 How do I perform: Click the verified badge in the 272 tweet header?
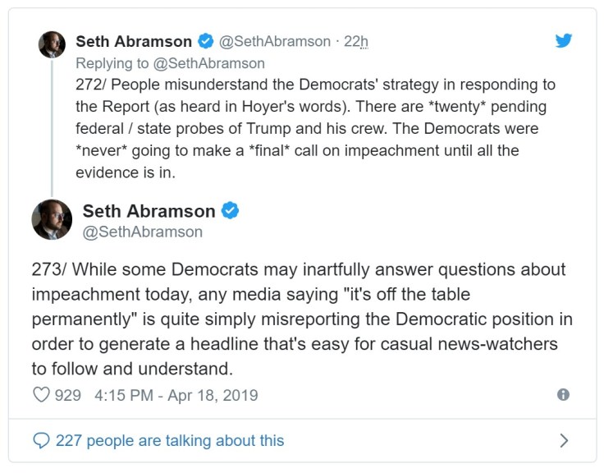205,42
